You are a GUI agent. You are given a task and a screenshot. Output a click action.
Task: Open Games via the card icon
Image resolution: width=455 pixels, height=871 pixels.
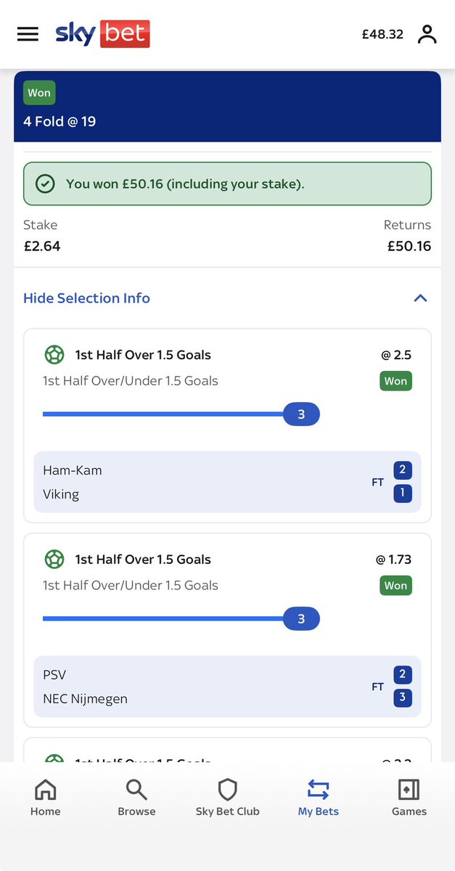coord(409,790)
